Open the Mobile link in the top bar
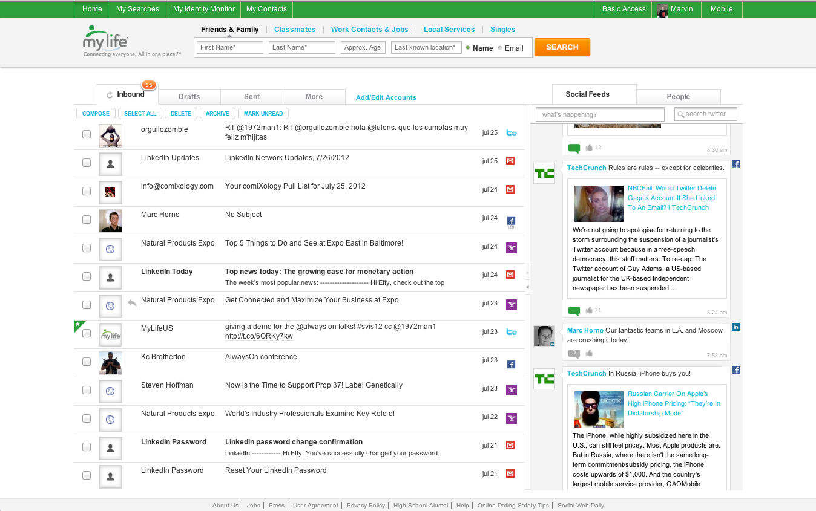 pos(722,9)
